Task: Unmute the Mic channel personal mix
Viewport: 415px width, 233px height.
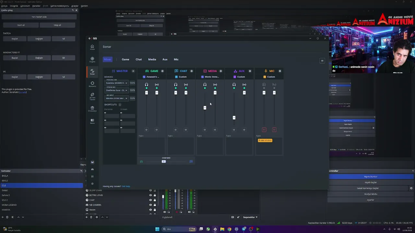Action: pyautogui.click(x=264, y=130)
